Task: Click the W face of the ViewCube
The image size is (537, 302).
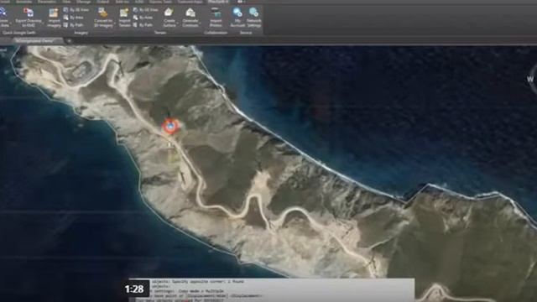Action: click(x=530, y=79)
